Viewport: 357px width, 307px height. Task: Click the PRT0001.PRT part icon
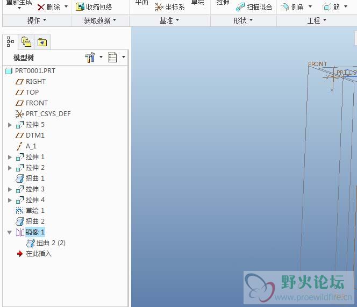tap(9, 71)
